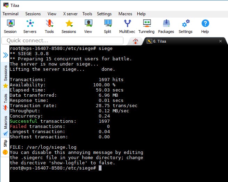This screenshot has height=182, width=228.
Task: Open the Sessions menu in menu bar
Action: (x=33, y=14)
